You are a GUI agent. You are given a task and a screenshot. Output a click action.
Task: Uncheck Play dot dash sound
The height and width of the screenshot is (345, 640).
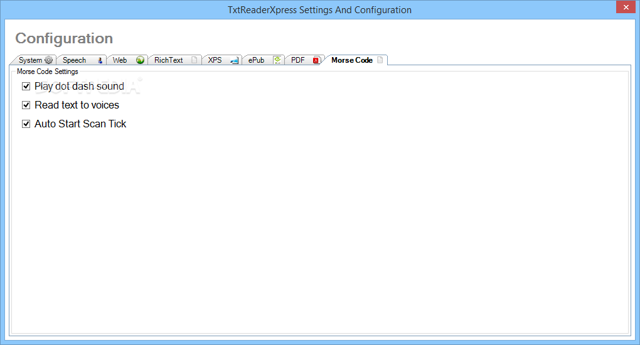click(x=26, y=86)
